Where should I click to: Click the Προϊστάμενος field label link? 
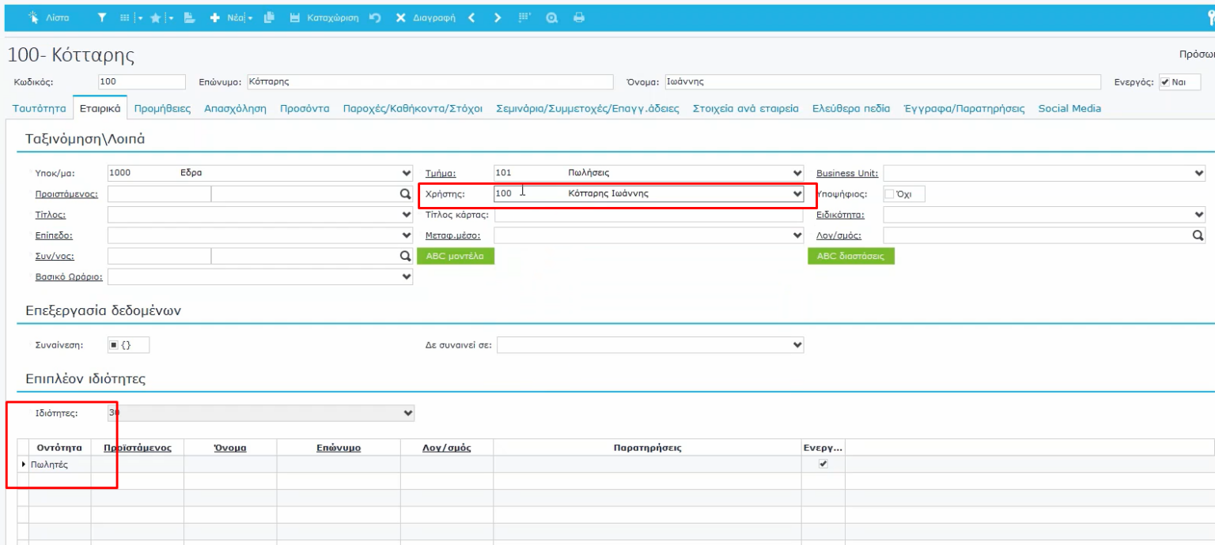(67, 194)
